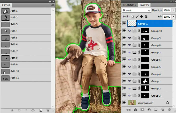Select the Group 1 layer row

click(x=156, y=81)
